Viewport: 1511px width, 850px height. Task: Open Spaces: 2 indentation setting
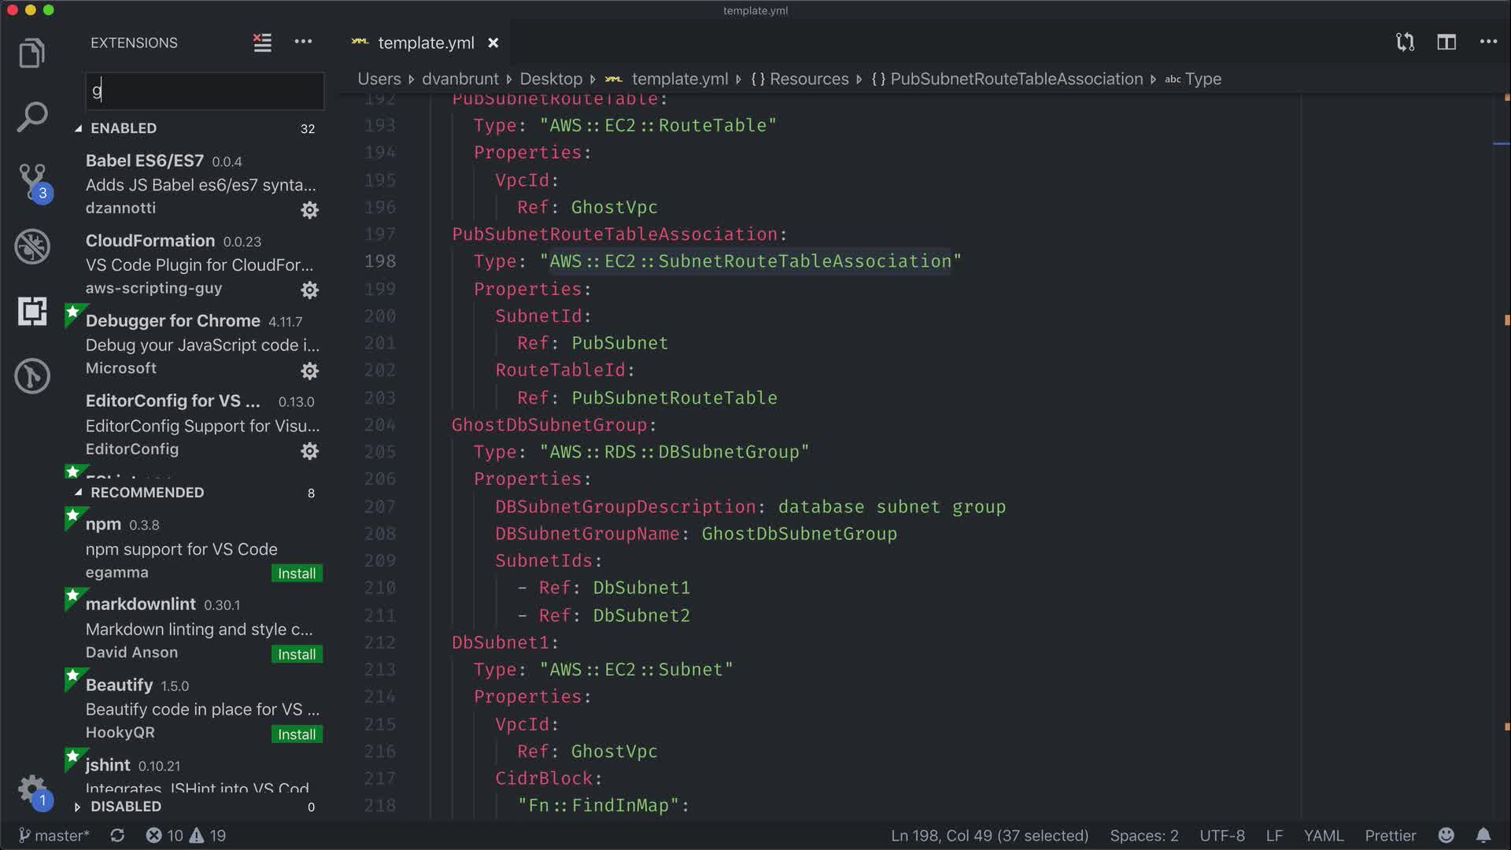(1143, 835)
